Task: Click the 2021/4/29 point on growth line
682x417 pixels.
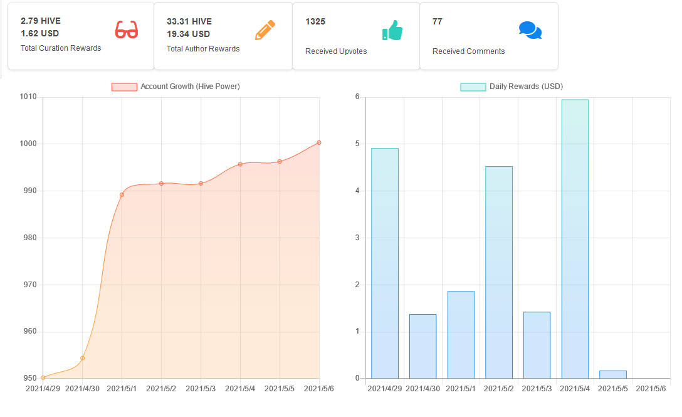Action: [43, 378]
